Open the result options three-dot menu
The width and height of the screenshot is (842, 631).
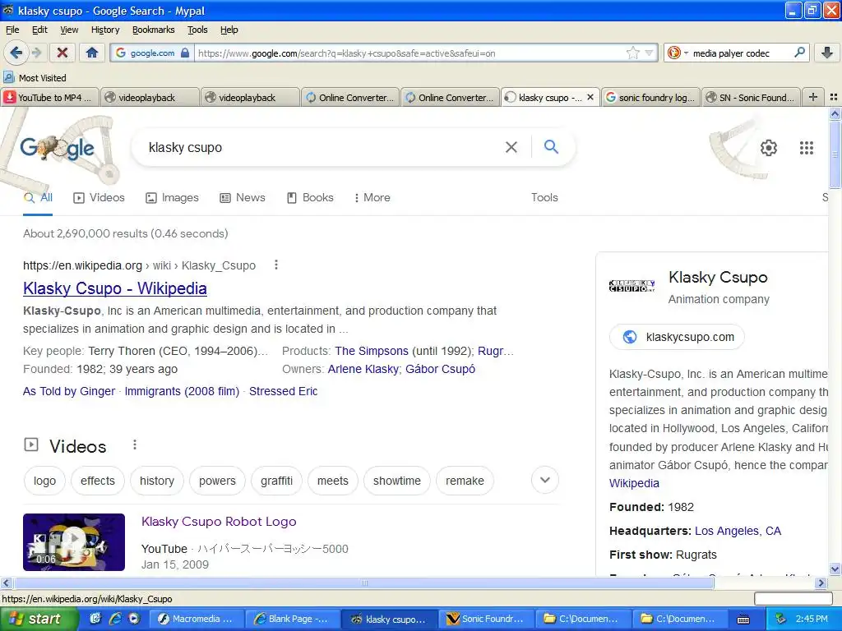276,265
